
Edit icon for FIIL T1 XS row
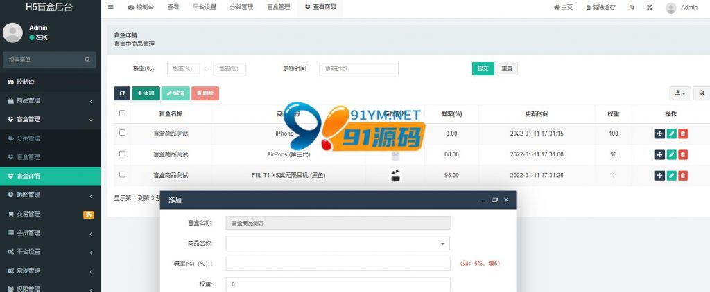[x=671, y=175]
